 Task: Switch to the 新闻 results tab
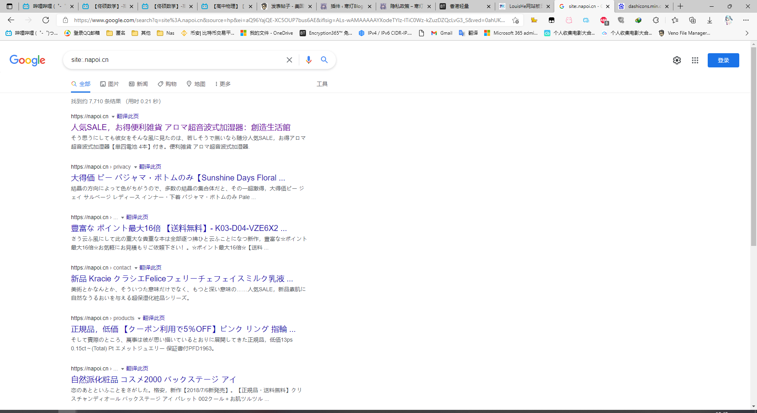(138, 84)
